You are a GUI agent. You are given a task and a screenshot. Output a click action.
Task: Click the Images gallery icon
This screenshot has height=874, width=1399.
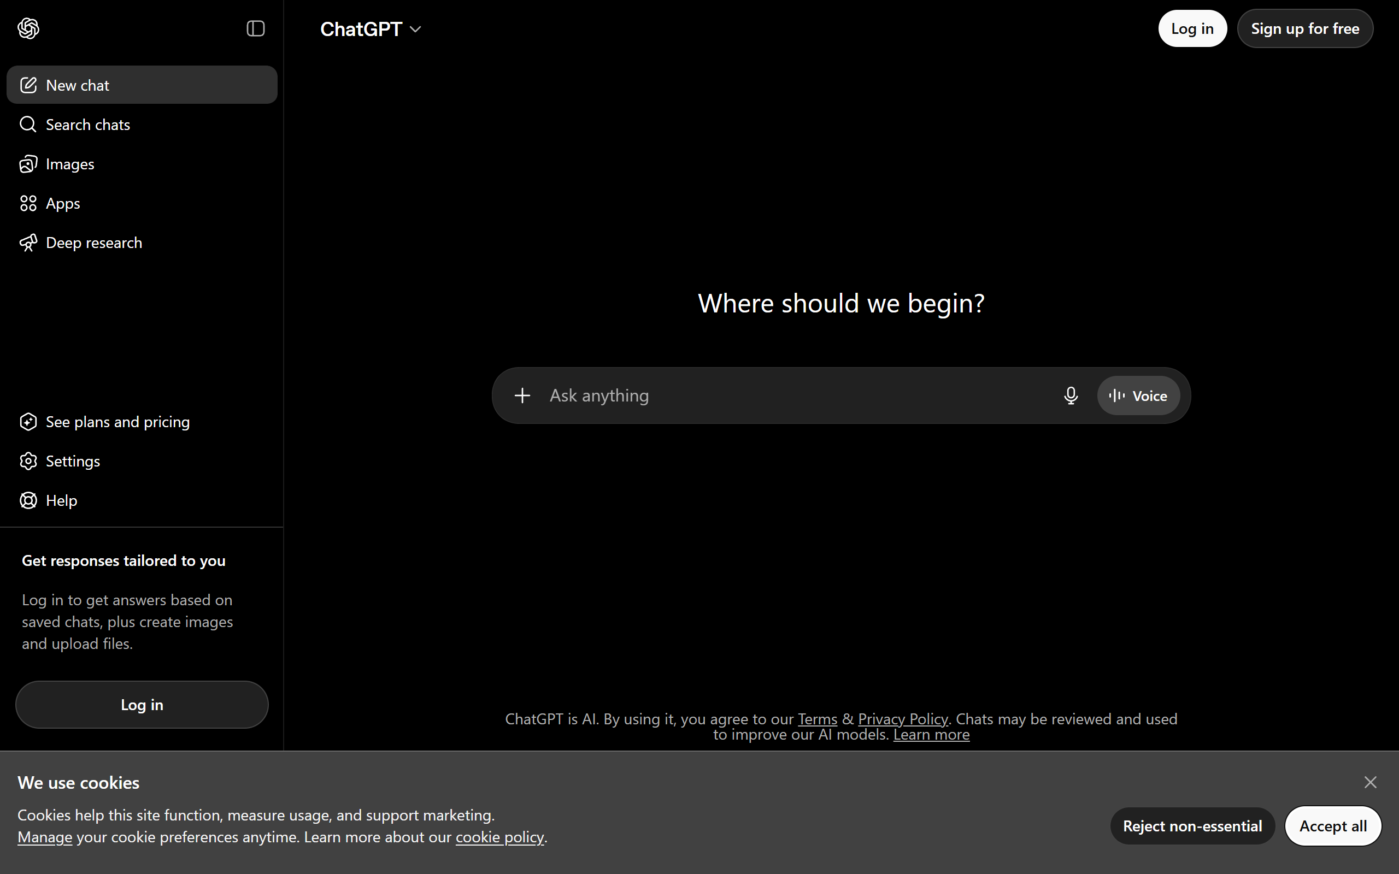pos(28,163)
